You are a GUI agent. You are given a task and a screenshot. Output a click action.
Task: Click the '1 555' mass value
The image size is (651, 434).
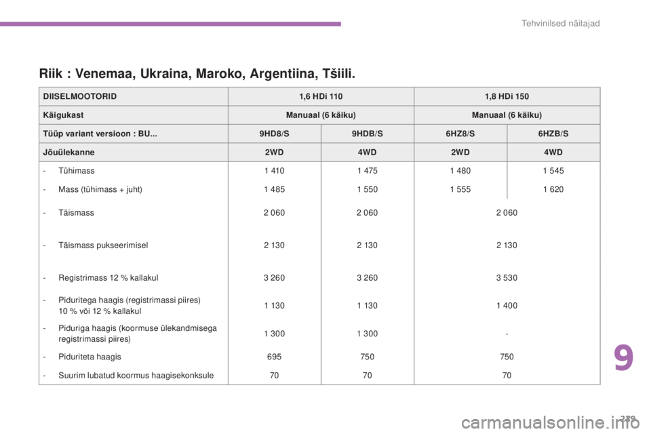(460, 189)
